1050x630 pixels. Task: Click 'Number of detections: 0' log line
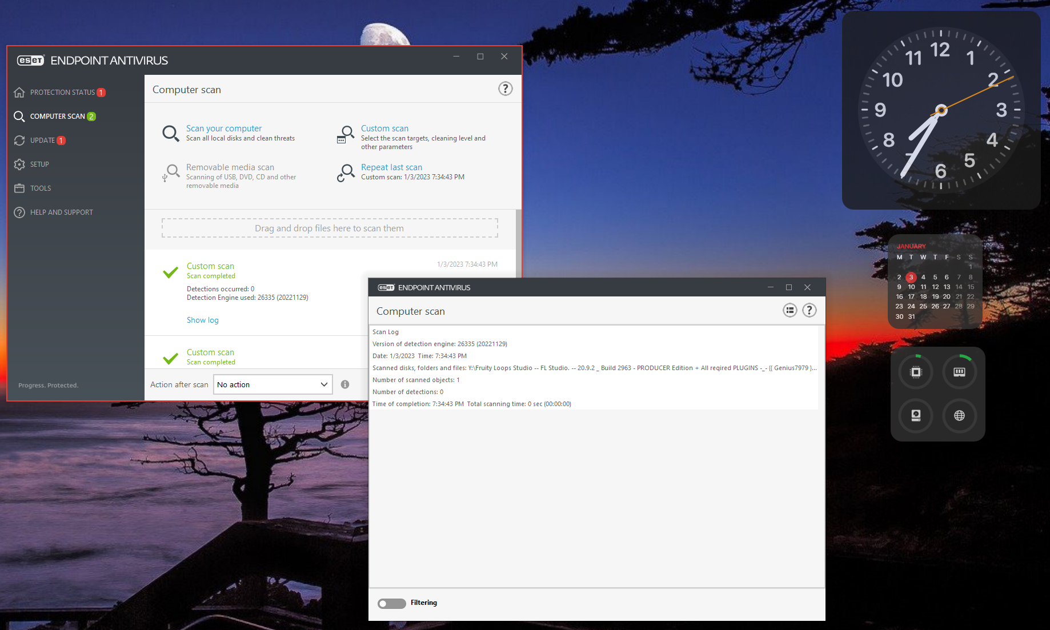pos(408,392)
